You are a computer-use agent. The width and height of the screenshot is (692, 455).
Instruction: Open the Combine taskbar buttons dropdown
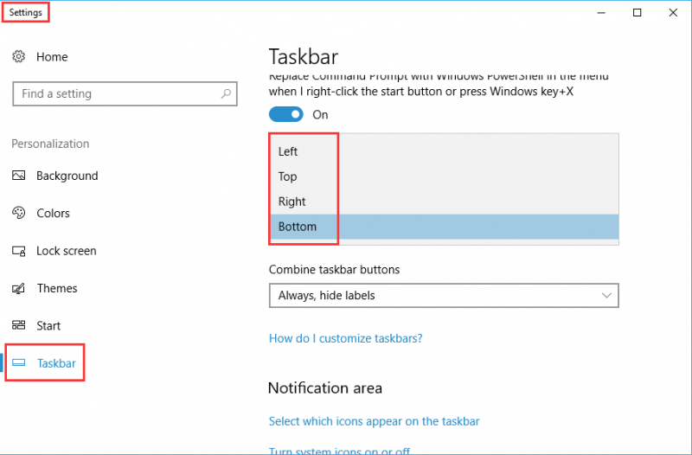[x=444, y=295]
